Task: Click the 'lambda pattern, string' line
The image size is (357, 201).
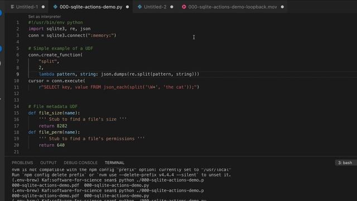Action: pyautogui.click(x=119, y=74)
